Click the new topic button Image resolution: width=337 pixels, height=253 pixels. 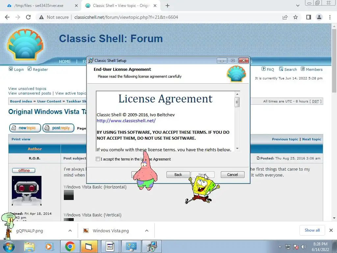pos(25,128)
